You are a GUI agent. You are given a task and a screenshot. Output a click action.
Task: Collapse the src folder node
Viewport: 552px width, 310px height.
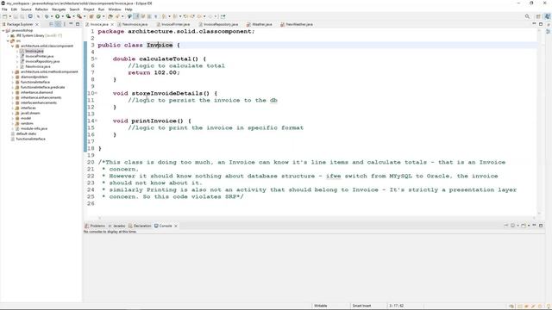coord(8,40)
